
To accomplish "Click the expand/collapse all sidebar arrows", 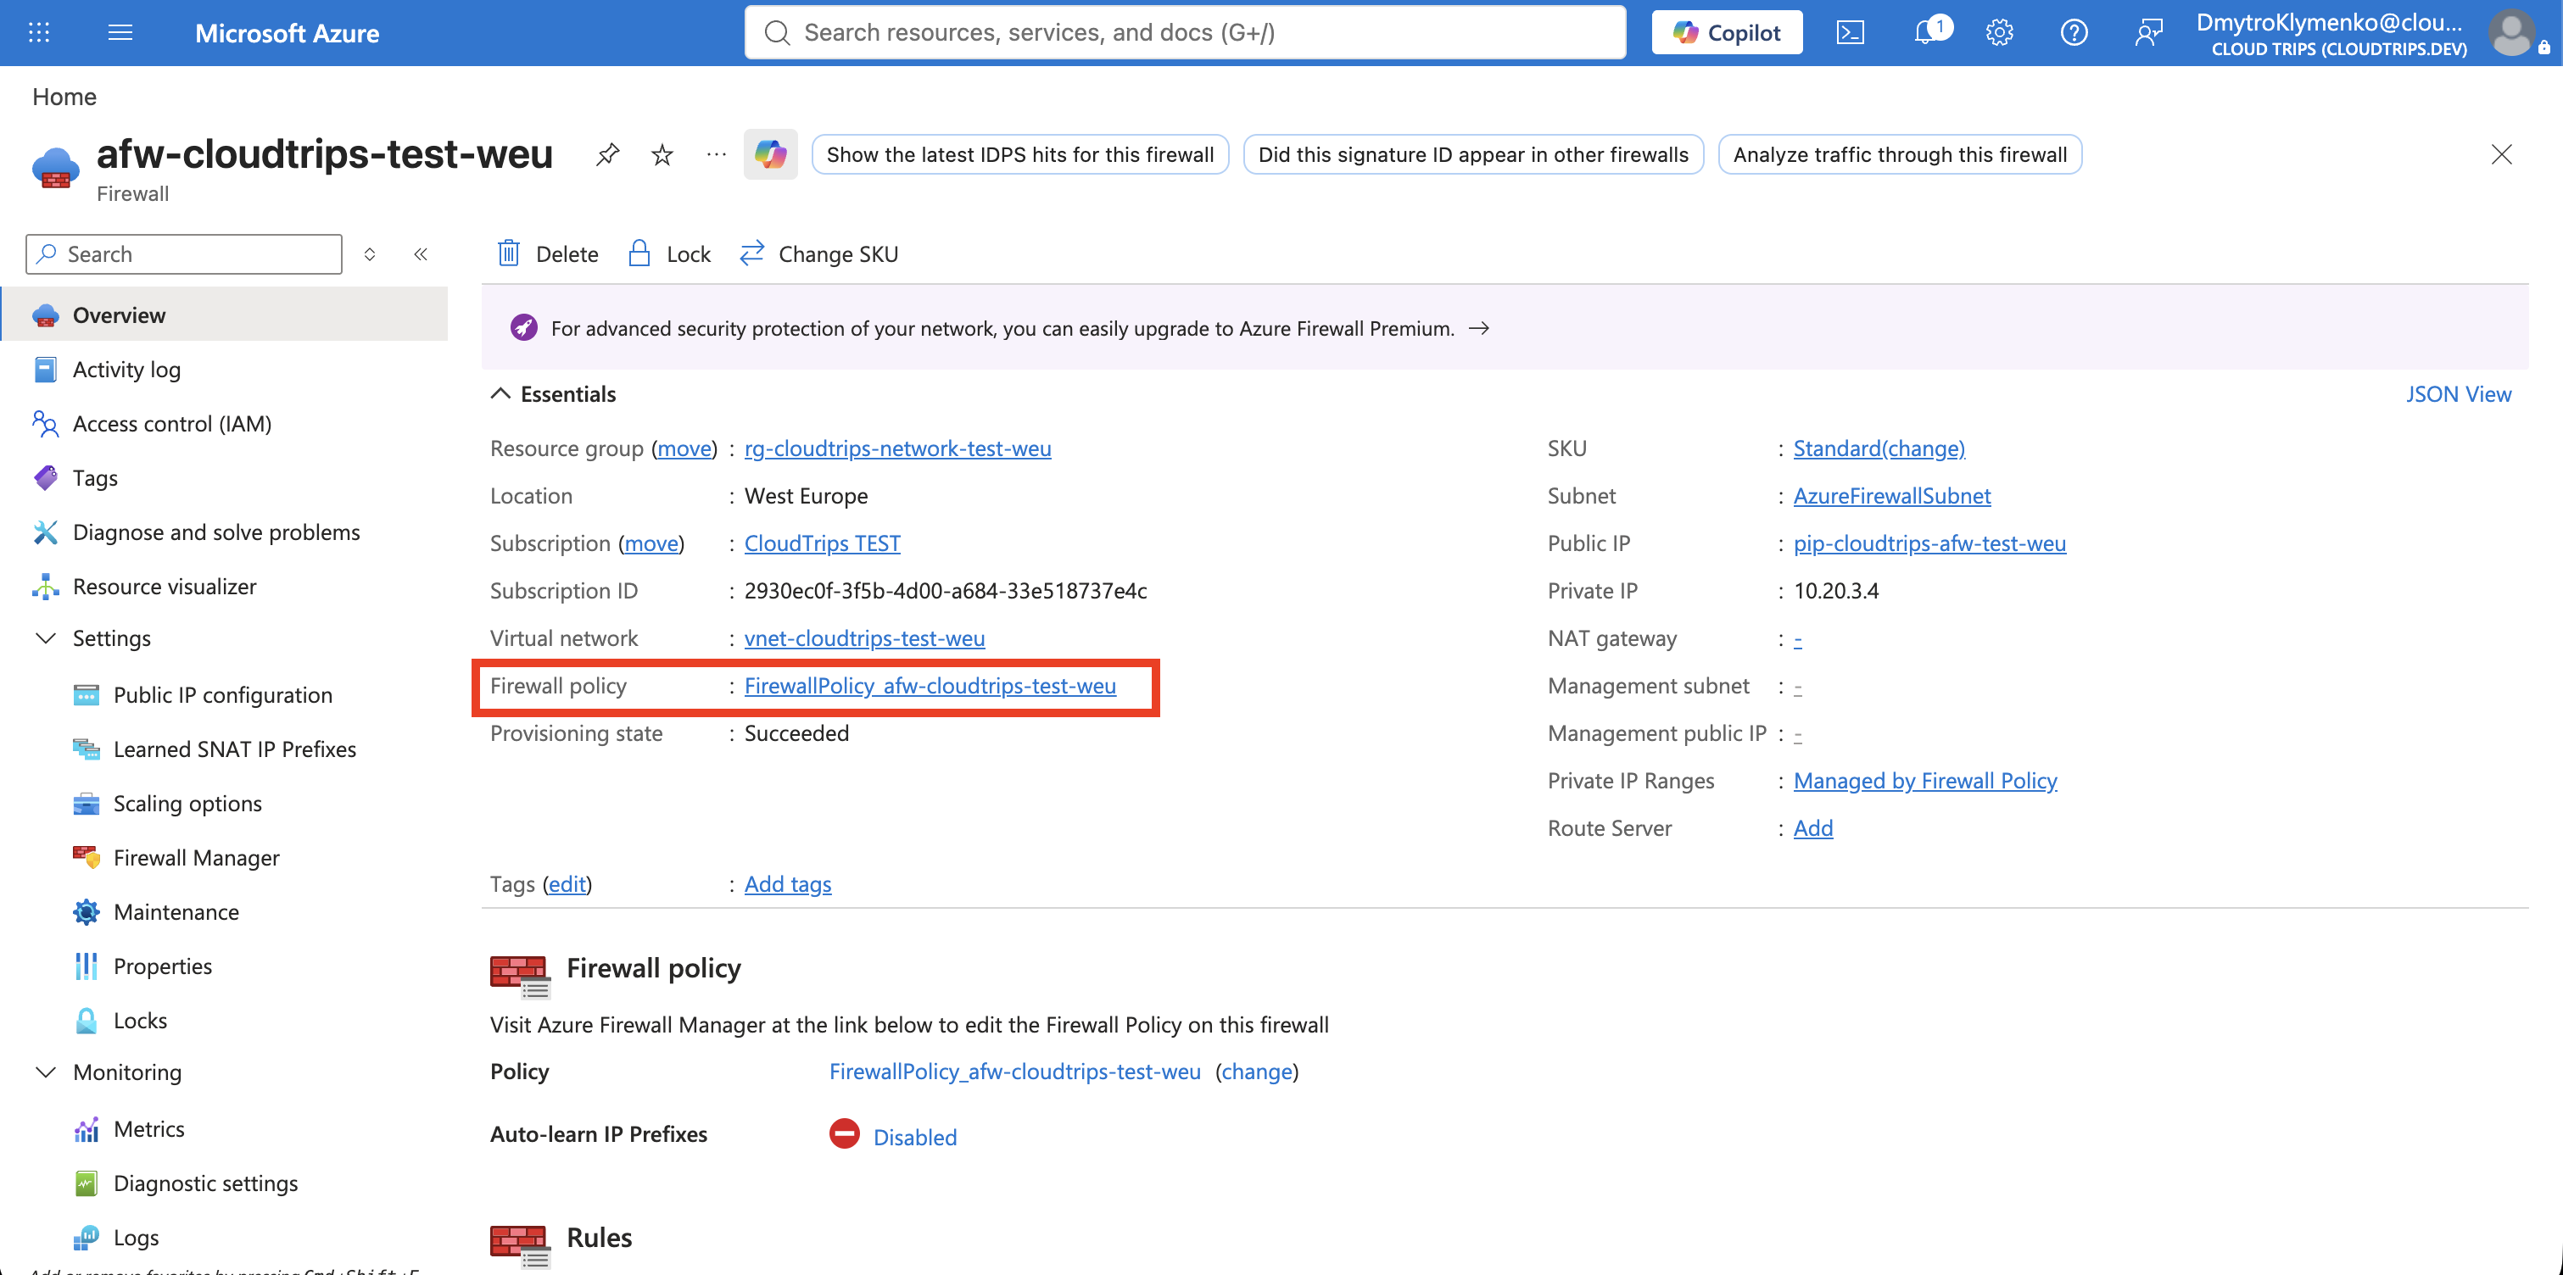I will 370,254.
